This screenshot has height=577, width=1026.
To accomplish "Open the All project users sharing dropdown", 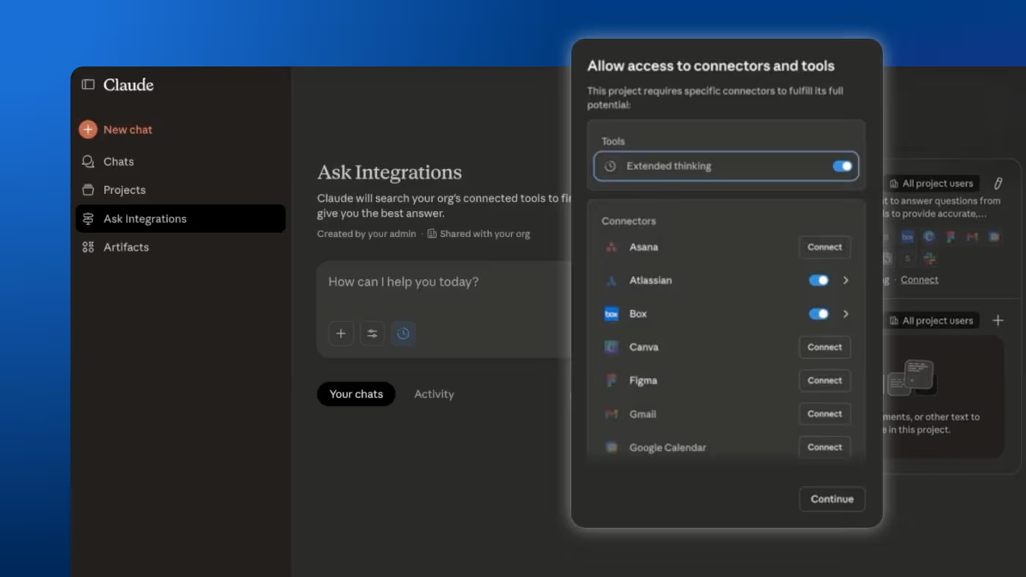I will point(931,184).
